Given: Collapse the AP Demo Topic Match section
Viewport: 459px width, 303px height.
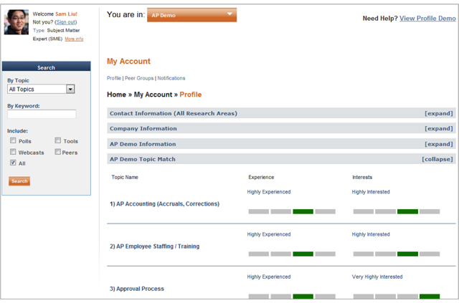Looking at the screenshot, I should pyautogui.click(x=437, y=159).
